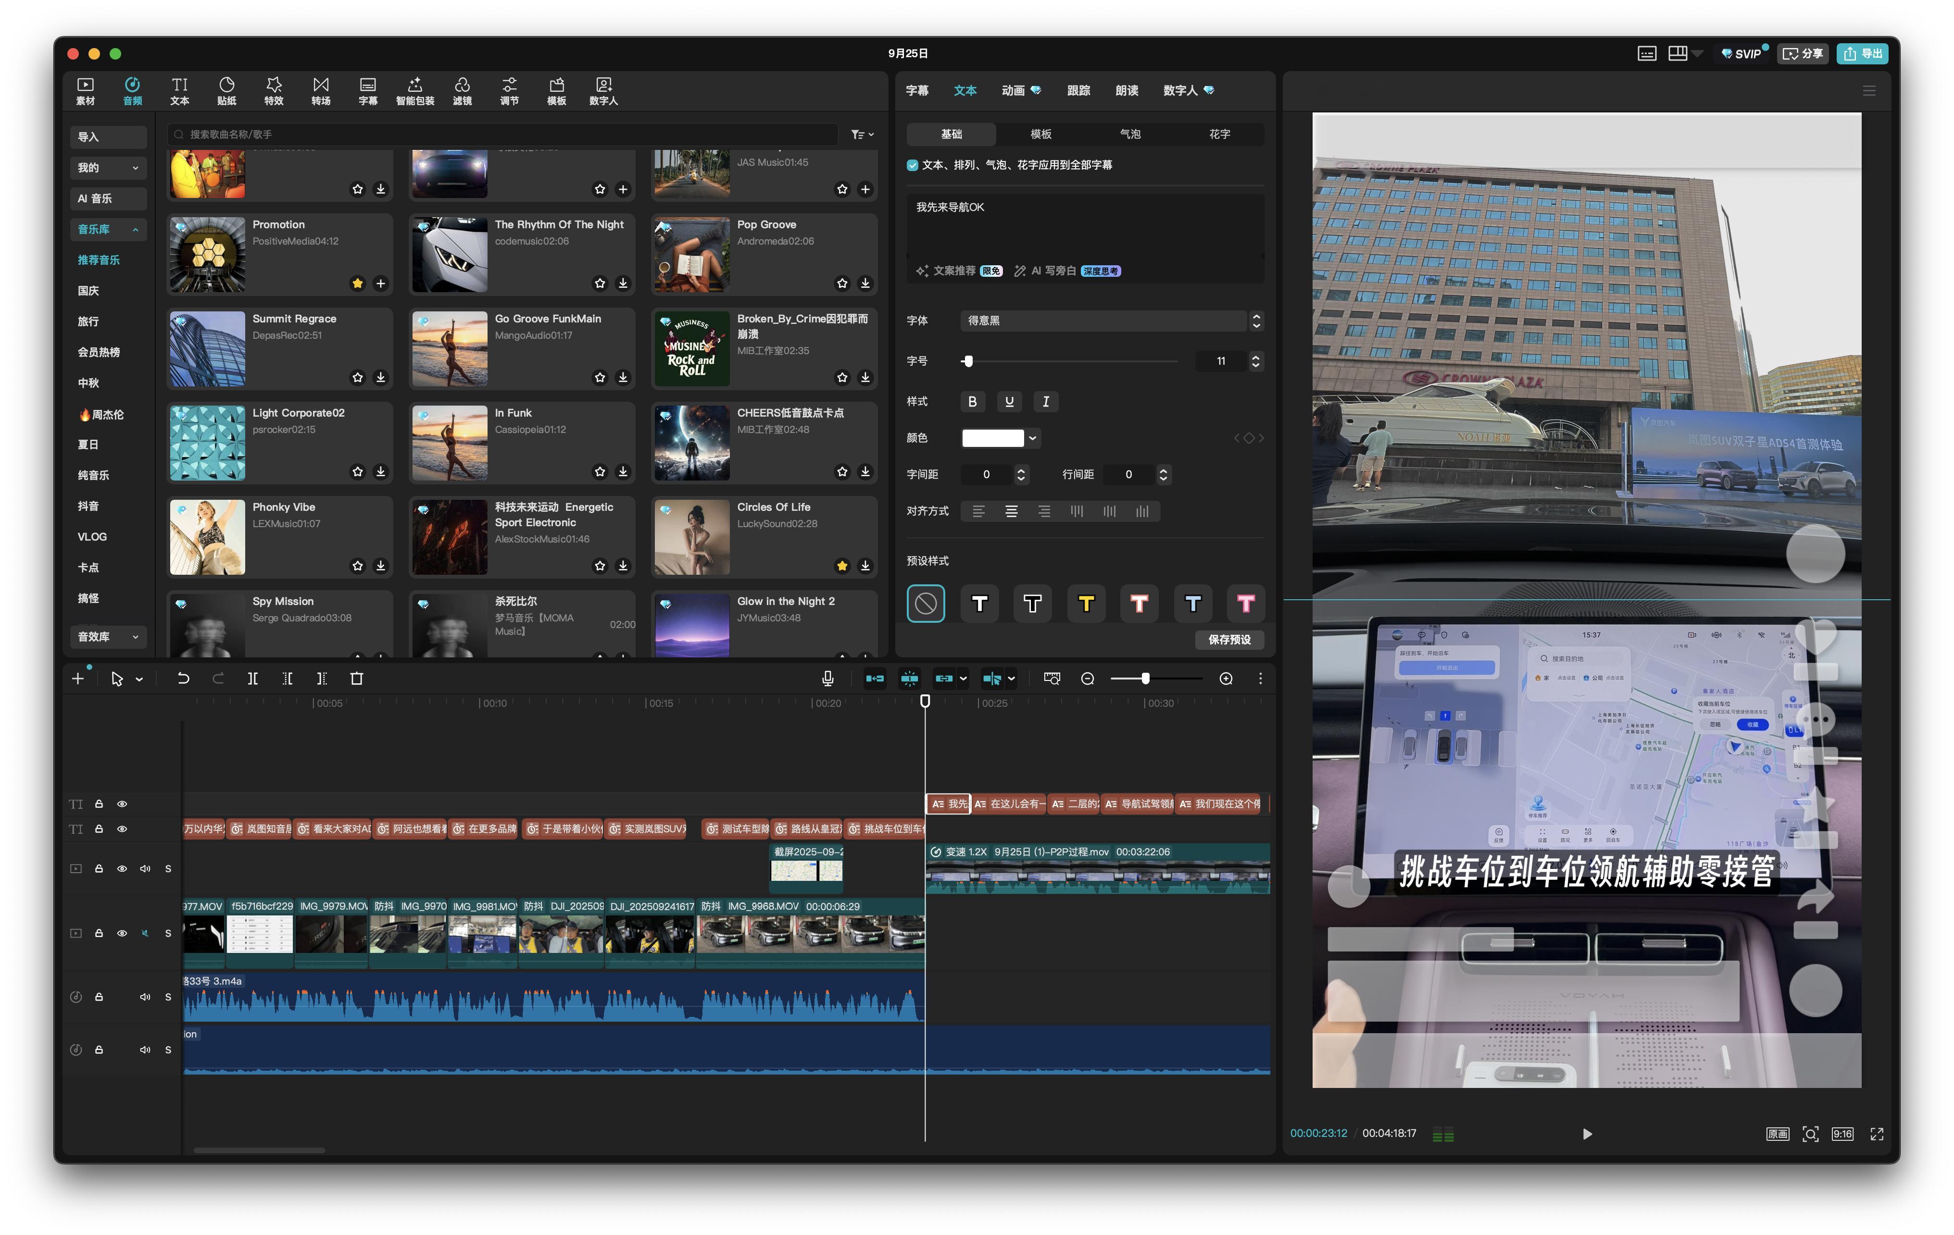Hide the top subtitle track with eye icon
This screenshot has width=1954, height=1235.
(122, 803)
